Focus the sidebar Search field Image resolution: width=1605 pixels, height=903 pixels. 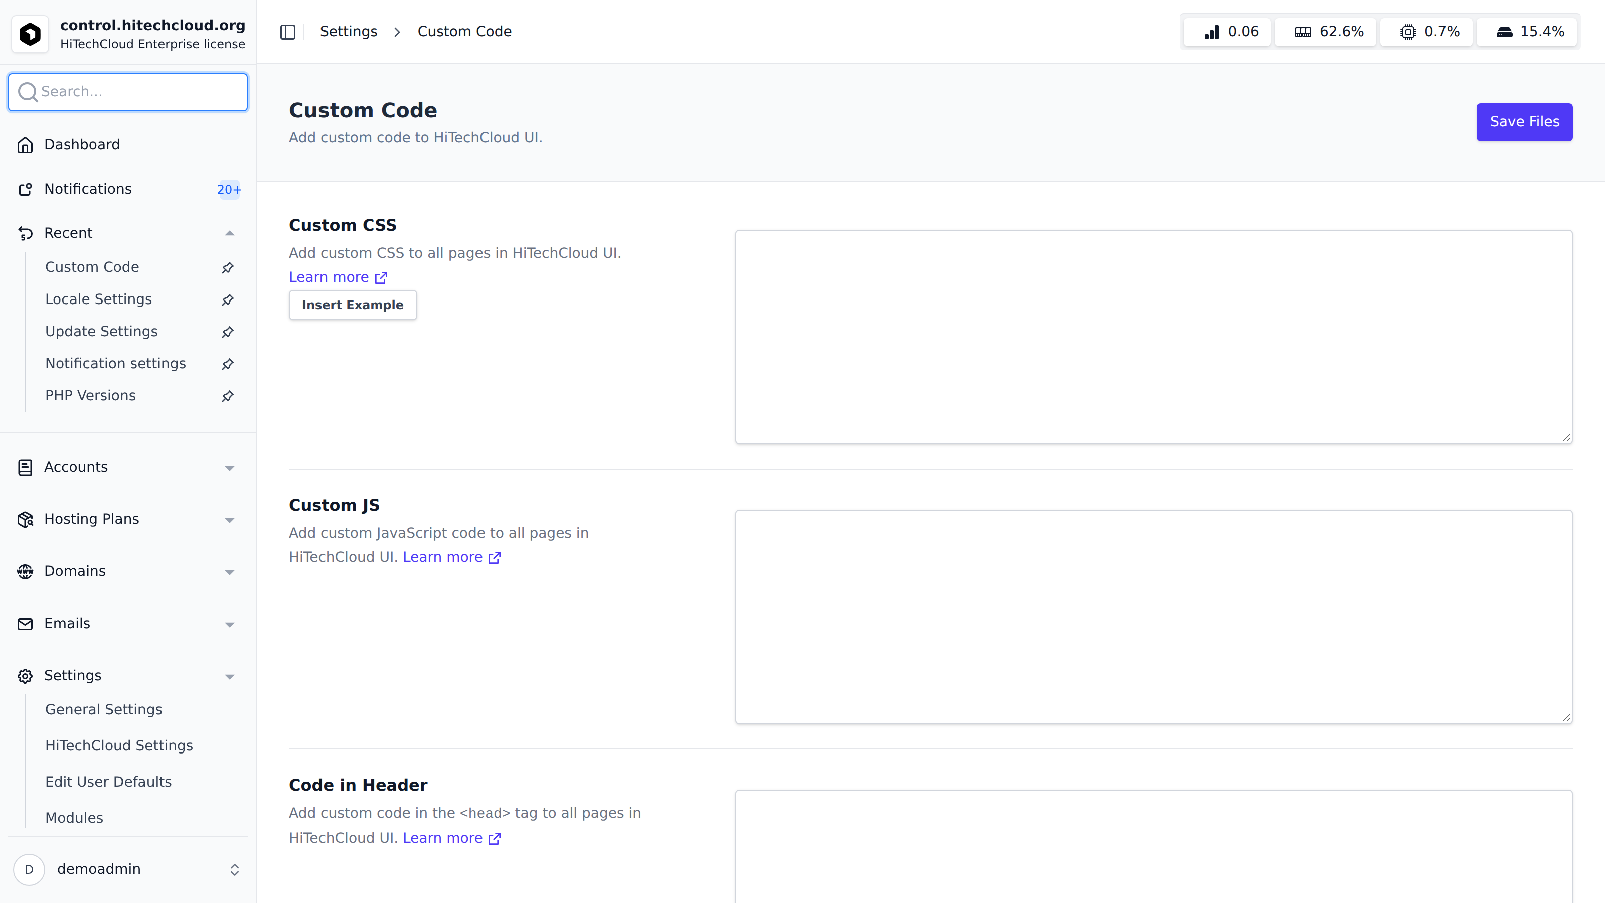pyautogui.click(x=128, y=92)
